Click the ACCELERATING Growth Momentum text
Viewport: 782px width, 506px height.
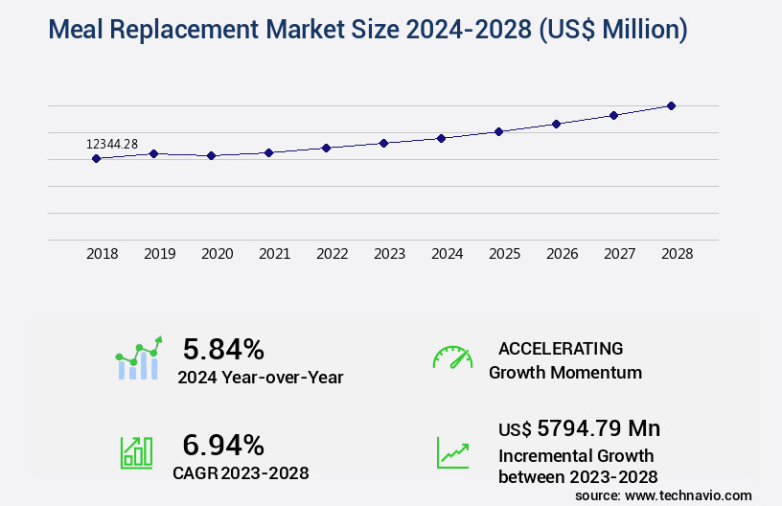point(564,360)
